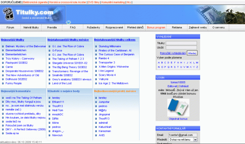Open Elektronická cigareta sponsored link
The height and width of the screenshot is (144, 245).
[x=35, y=2]
